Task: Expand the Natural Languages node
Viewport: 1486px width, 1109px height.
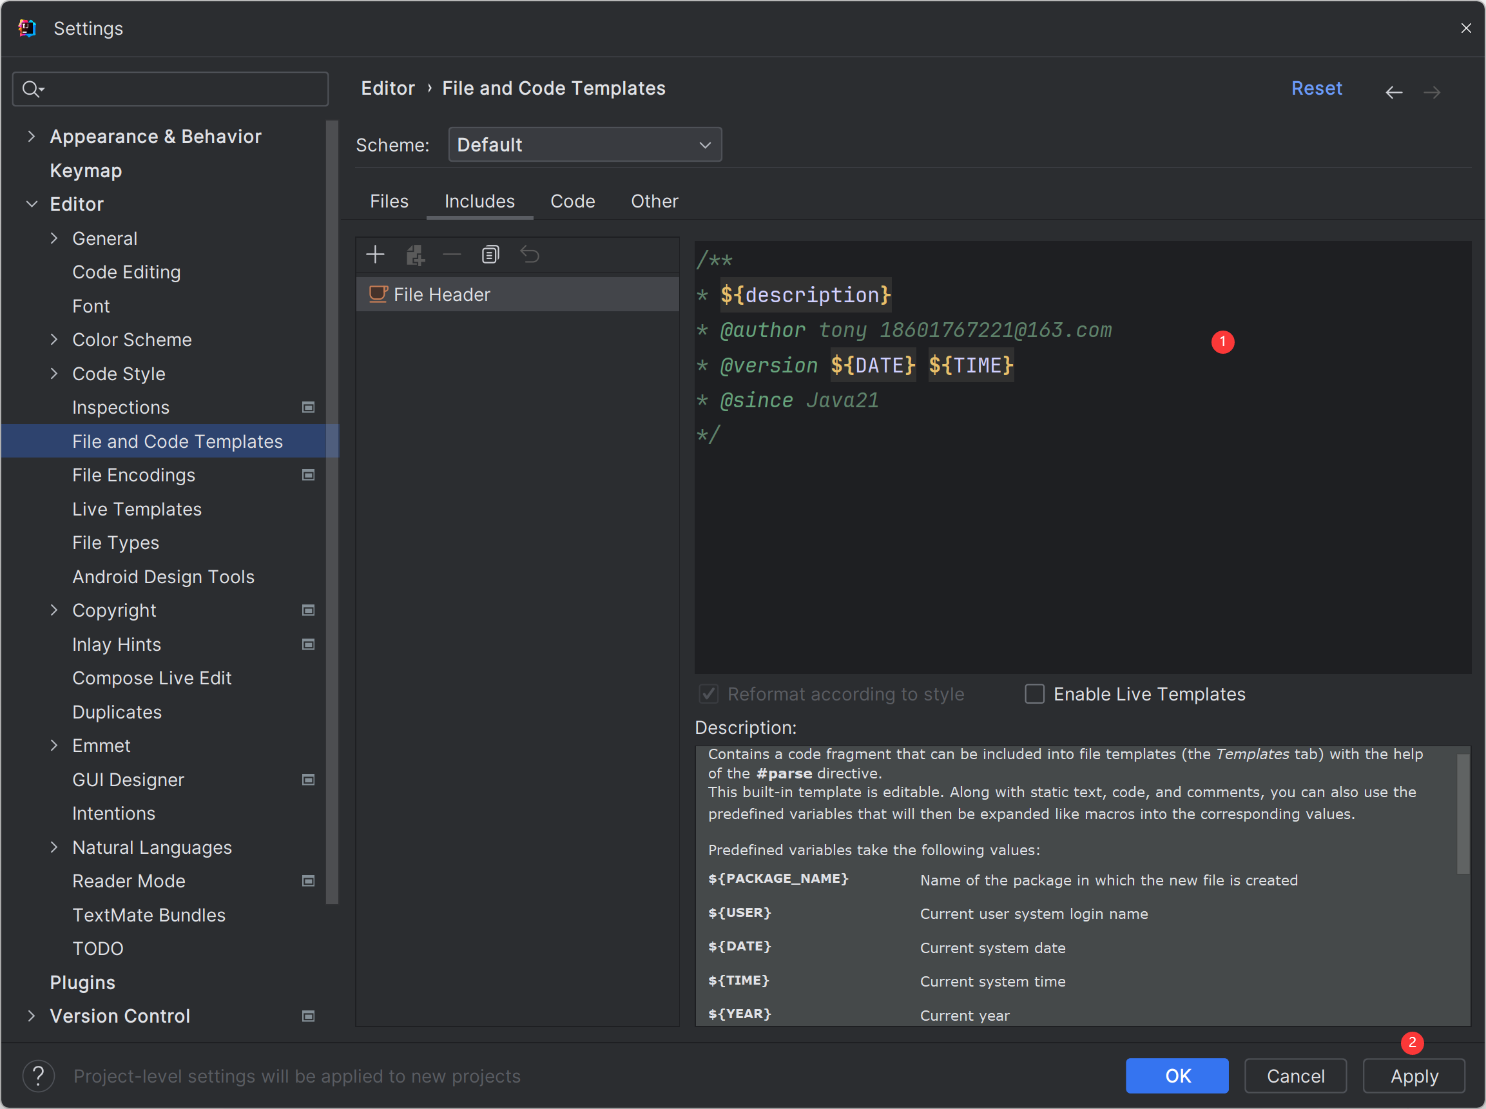Action: [x=54, y=847]
